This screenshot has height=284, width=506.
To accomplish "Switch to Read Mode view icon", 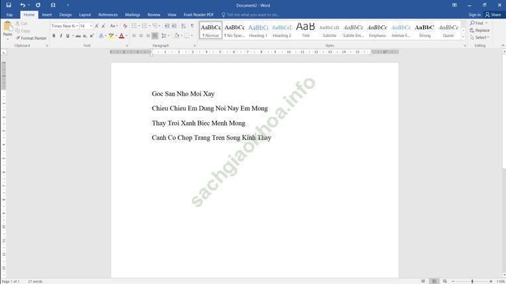I will pos(423,281).
